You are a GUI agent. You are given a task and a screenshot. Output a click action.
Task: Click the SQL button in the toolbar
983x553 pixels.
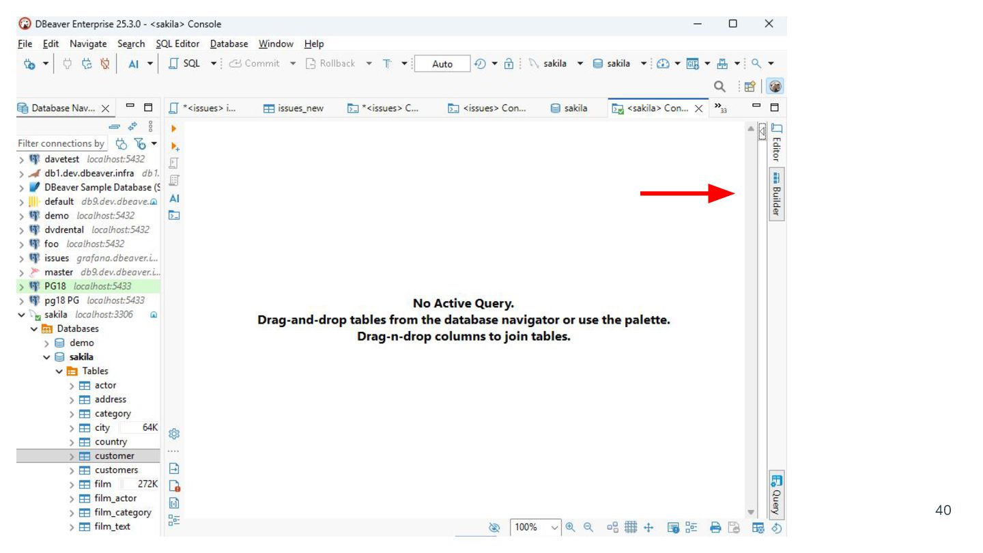tap(185, 63)
